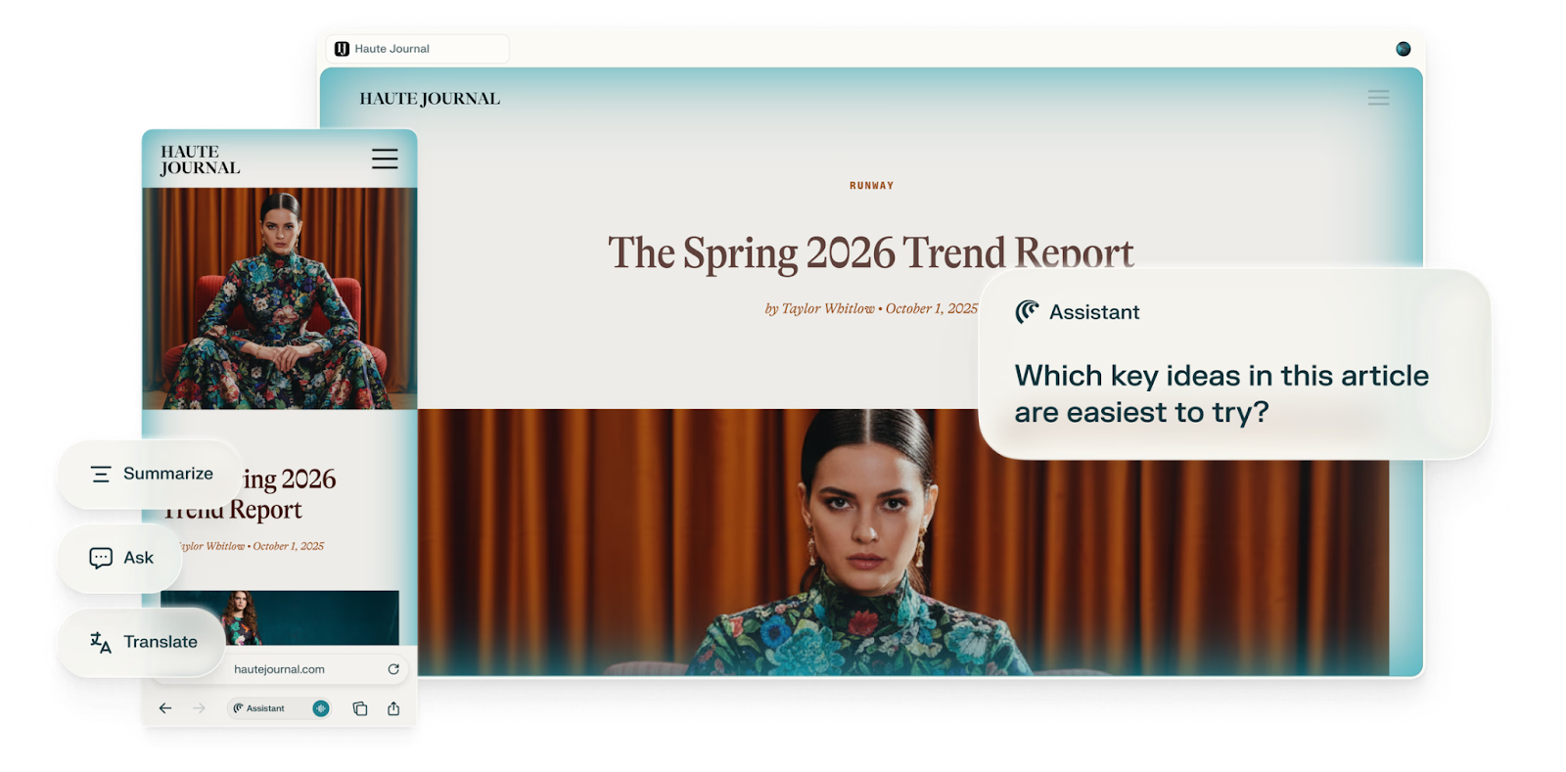Open the mobile tabs overview icon

[360, 708]
